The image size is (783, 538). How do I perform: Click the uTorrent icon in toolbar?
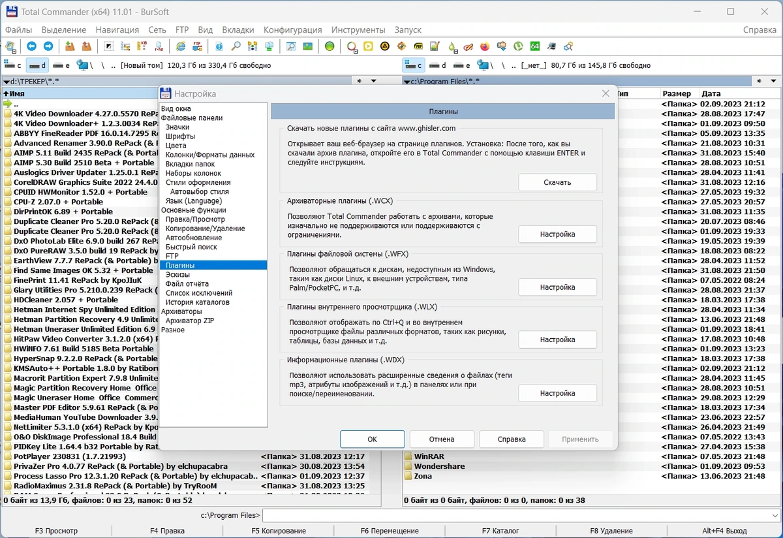[518, 46]
